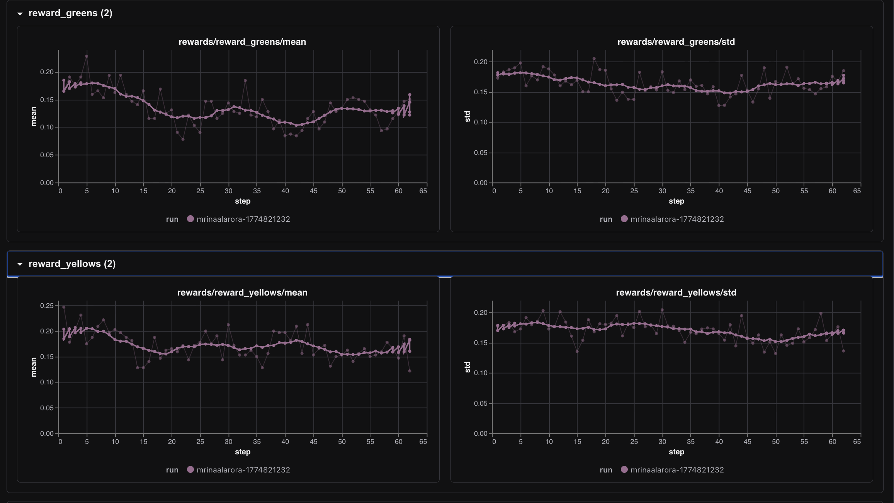The image size is (894, 503).
Task: Click the rewards/reward_greens/mean chart title
Action: pos(242,42)
